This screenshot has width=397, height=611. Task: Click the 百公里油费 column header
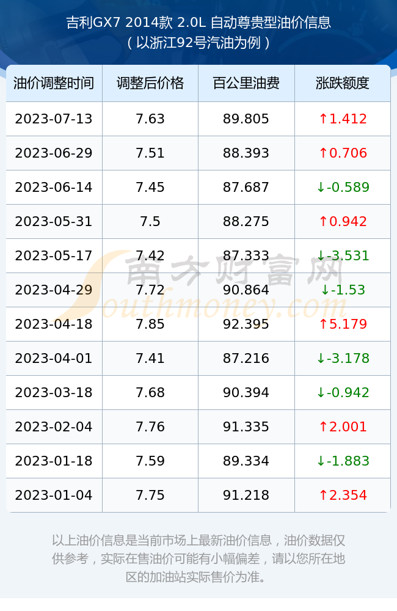[246, 83]
